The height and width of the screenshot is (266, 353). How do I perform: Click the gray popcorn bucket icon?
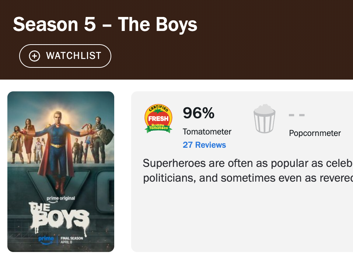[264, 119]
